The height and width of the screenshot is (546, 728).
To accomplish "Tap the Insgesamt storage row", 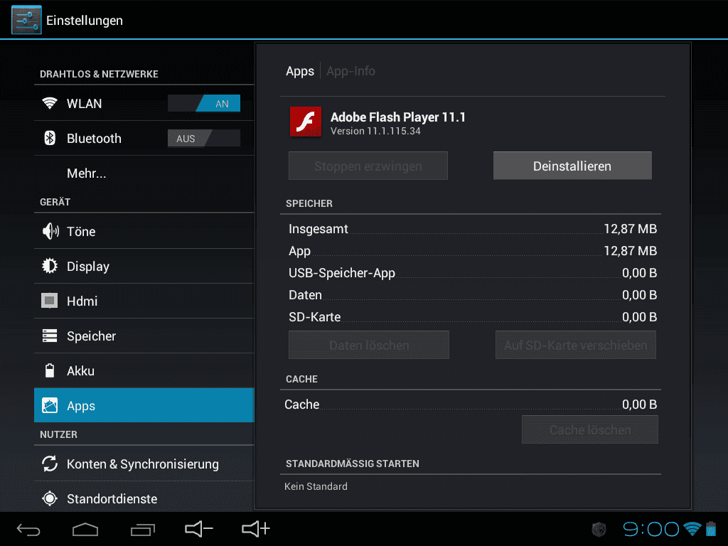I will tap(473, 229).
